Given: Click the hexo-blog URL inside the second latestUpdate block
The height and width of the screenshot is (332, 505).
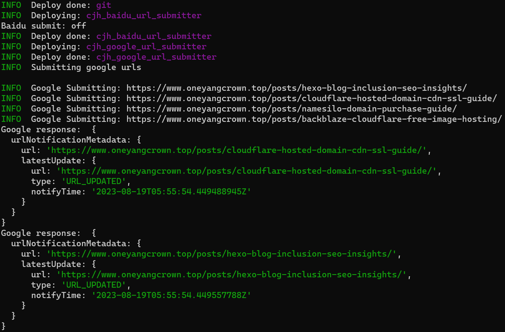Looking at the screenshot, I should (x=232, y=274).
